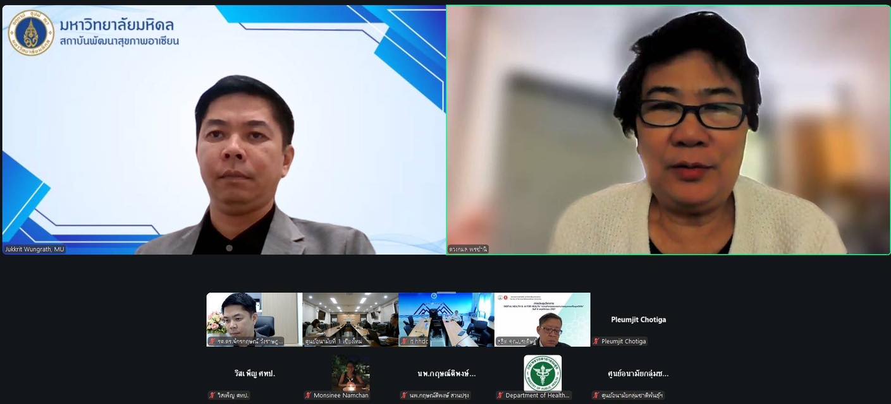Click muted mic icon on it hhdc tile
The width and height of the screenshot is (891, 404).
pyautogui.click(x=404, y=342)
